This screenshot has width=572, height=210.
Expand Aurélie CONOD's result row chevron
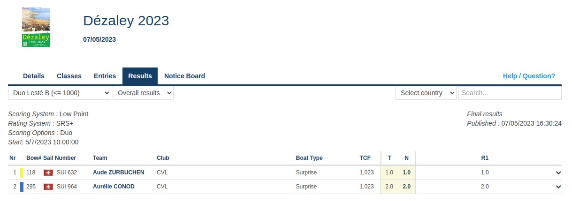(x=558, y=187)
